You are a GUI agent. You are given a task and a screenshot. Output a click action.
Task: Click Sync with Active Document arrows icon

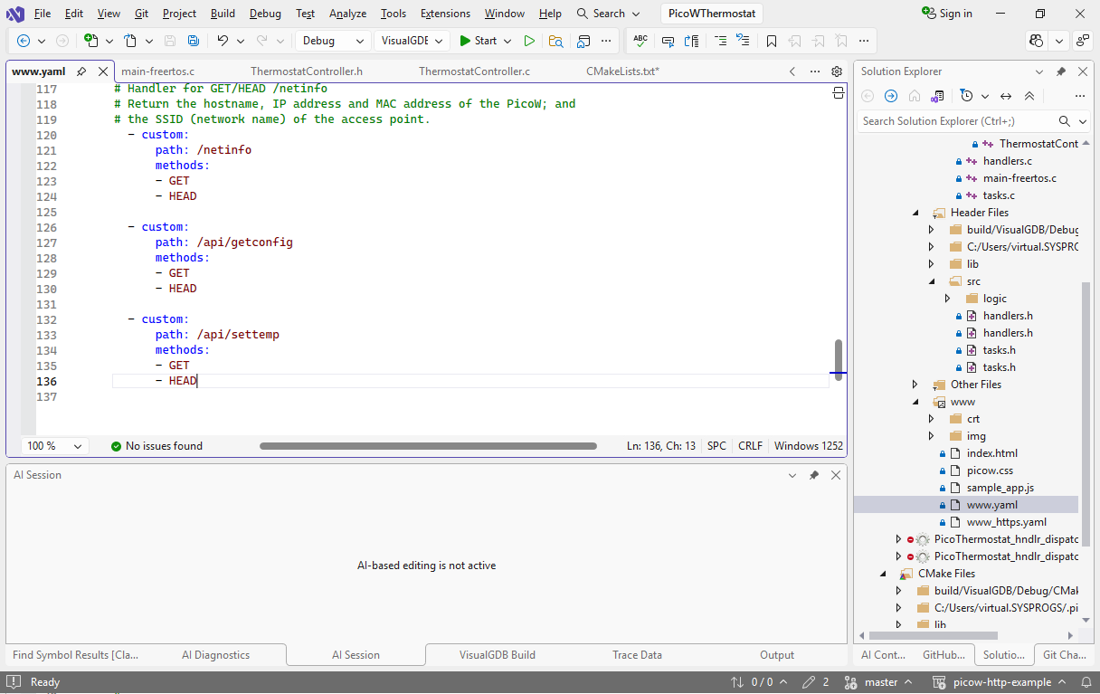click(1006, 96)
